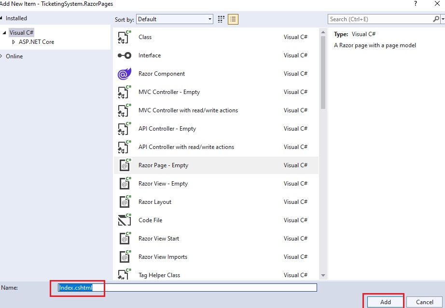Click the Cancel button
This screenshot has width=445, height=308.
click(425, 302)
